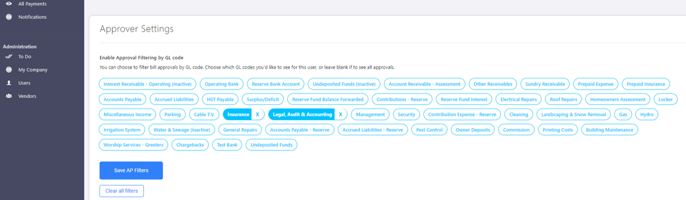Select Commission filter chip

coord(516,130)
